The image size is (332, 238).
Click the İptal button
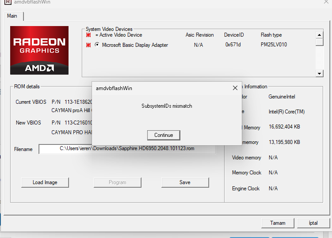click(313, 223)
